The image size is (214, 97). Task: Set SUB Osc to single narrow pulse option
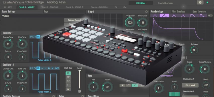pos(68,85)
